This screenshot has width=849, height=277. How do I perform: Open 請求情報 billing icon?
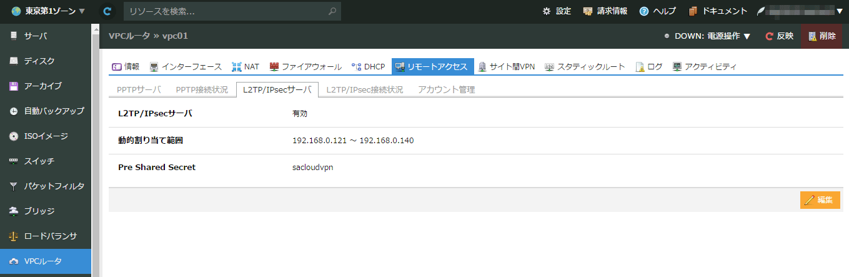point(587,11)
